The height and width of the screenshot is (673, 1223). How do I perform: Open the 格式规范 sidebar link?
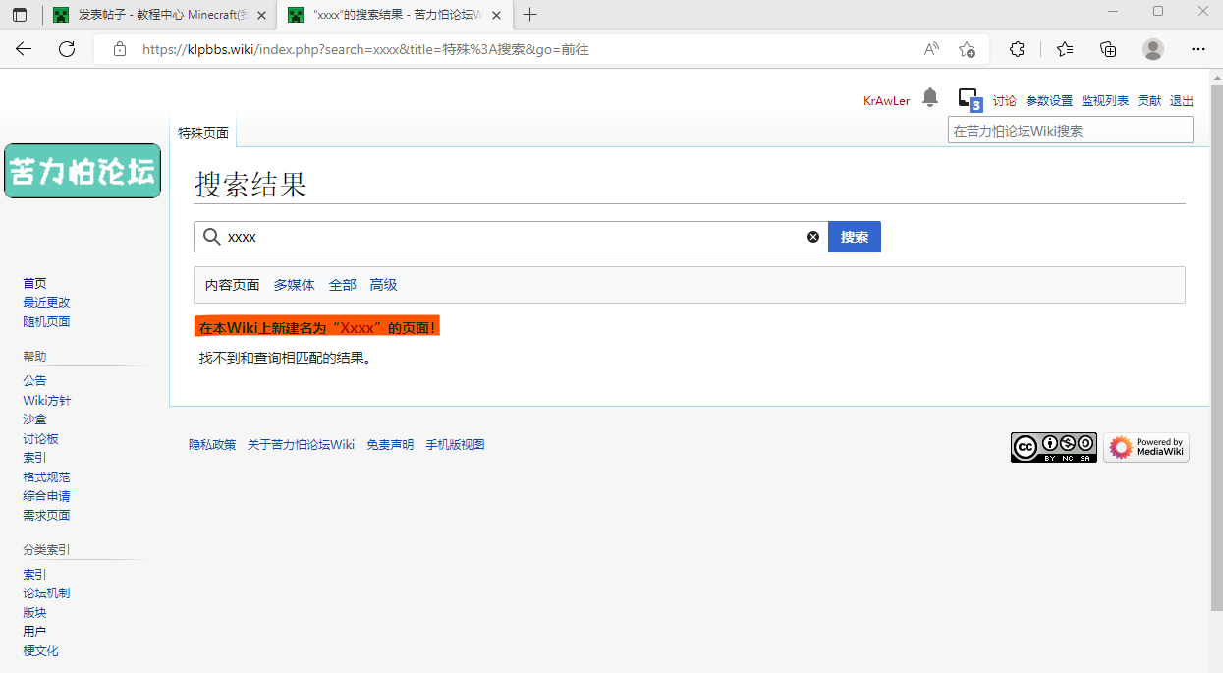[47, 477]
